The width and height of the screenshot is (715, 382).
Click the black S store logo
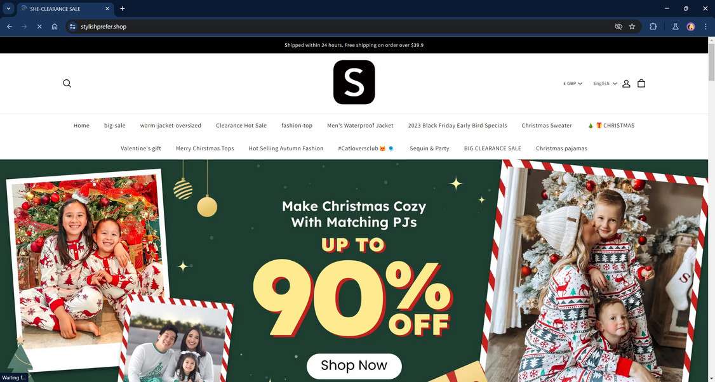[354, 82]
